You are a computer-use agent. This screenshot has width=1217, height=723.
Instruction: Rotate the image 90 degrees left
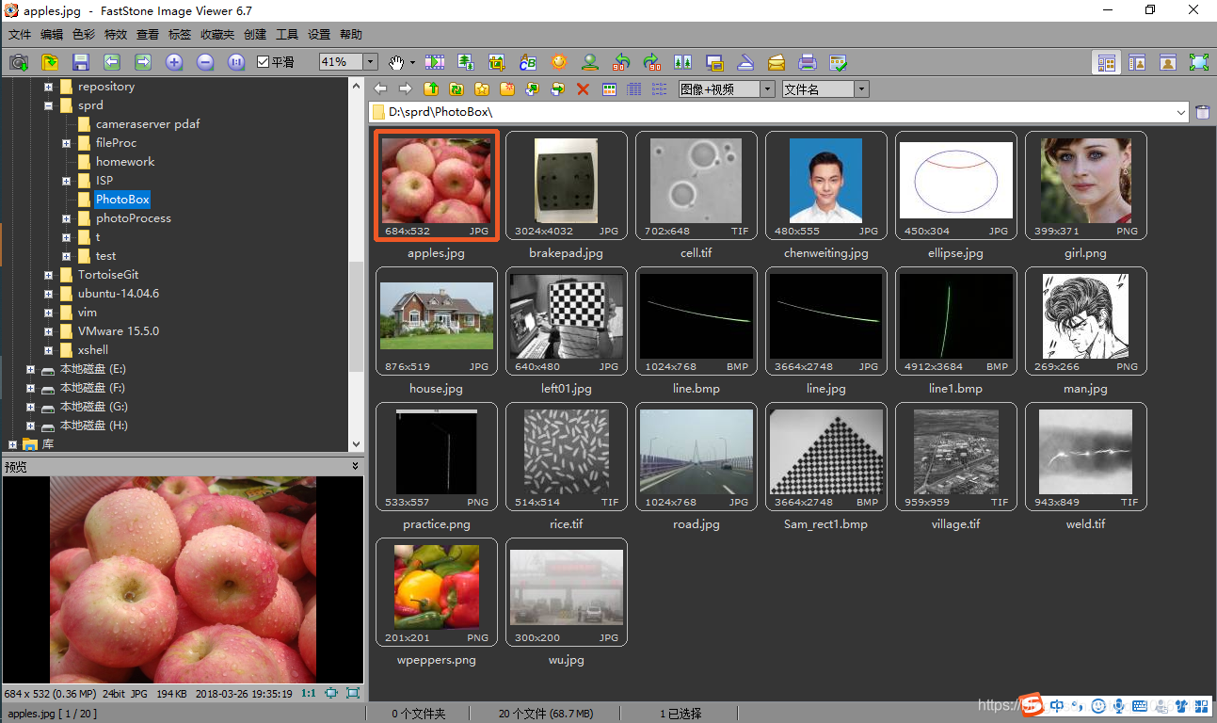pos(621,62)
